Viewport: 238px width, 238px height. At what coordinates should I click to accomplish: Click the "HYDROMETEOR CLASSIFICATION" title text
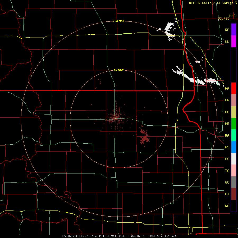pos(93,236)
